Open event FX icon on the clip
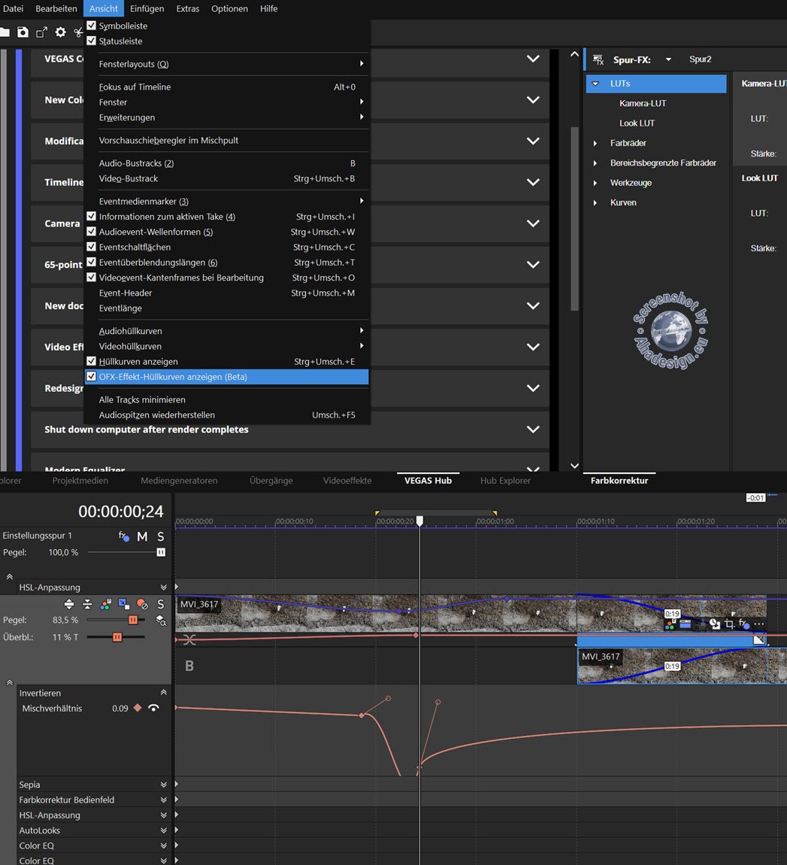 coord(743,624)
